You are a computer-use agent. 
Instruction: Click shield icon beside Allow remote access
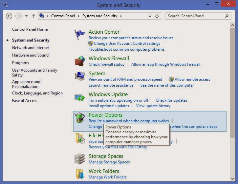click(x=171, y=79)
